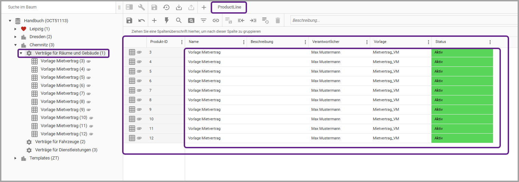Switch to the ProductLine tab

tap(229, 7)
